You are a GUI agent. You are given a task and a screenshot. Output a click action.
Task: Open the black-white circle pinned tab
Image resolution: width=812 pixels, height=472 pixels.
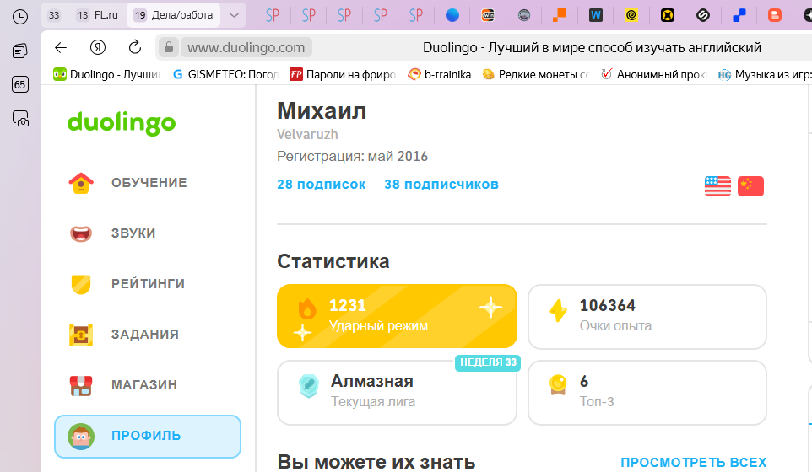703,15
